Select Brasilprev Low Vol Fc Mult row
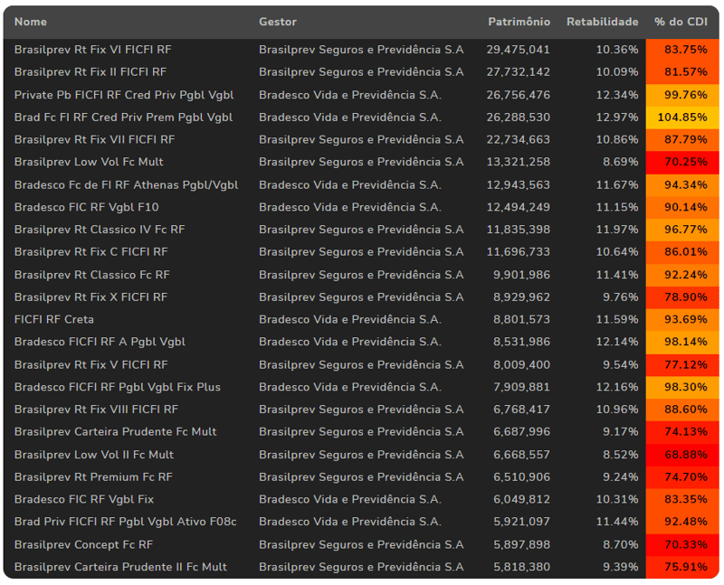Screen dimensions: 724x585 click(89, 162)
